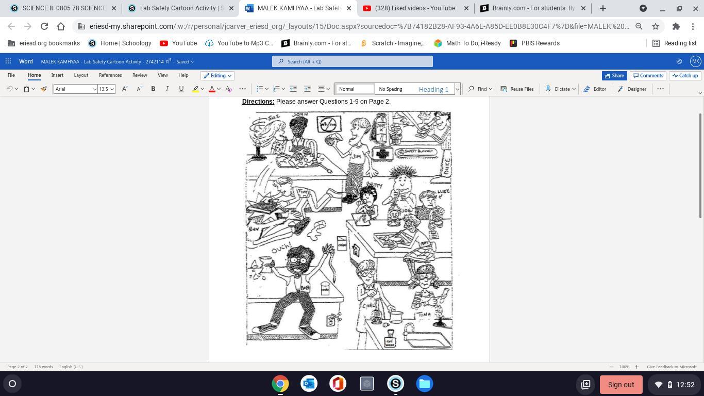Click the paragraph alignment icon
Screen dimensions: 704x396
tap(321, 89)
